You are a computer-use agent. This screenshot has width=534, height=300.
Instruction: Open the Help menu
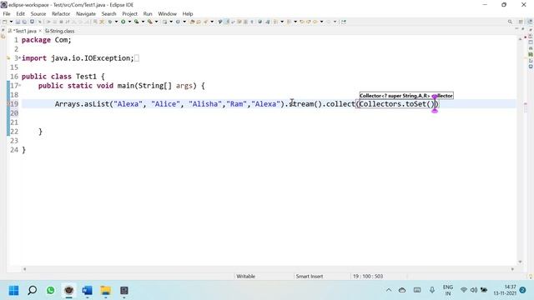[188, 14]
